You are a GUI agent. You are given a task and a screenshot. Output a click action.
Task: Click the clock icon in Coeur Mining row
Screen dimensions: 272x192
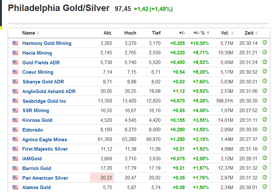coord(265,71)
